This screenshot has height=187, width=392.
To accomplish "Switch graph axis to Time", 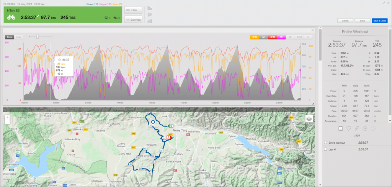I will [x=10, y=37].
